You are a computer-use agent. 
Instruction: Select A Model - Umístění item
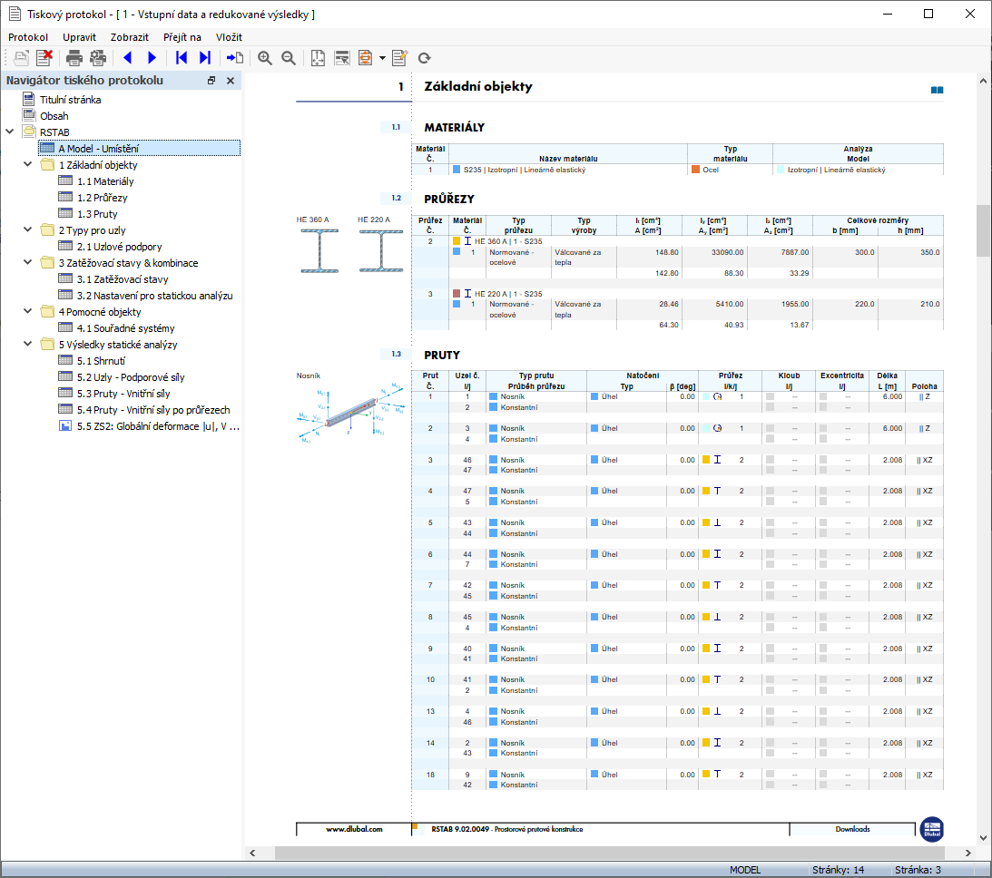(139, 149)
